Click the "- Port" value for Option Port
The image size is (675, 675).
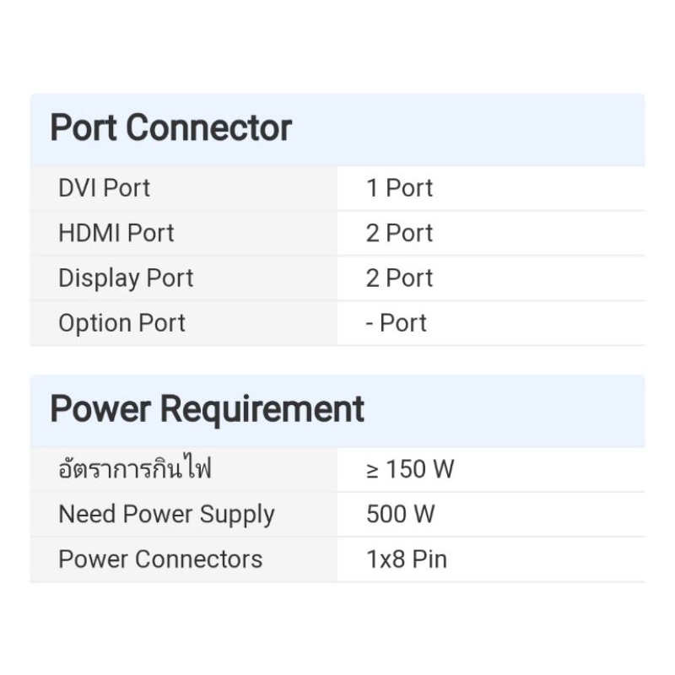click(x=396, y=323)
